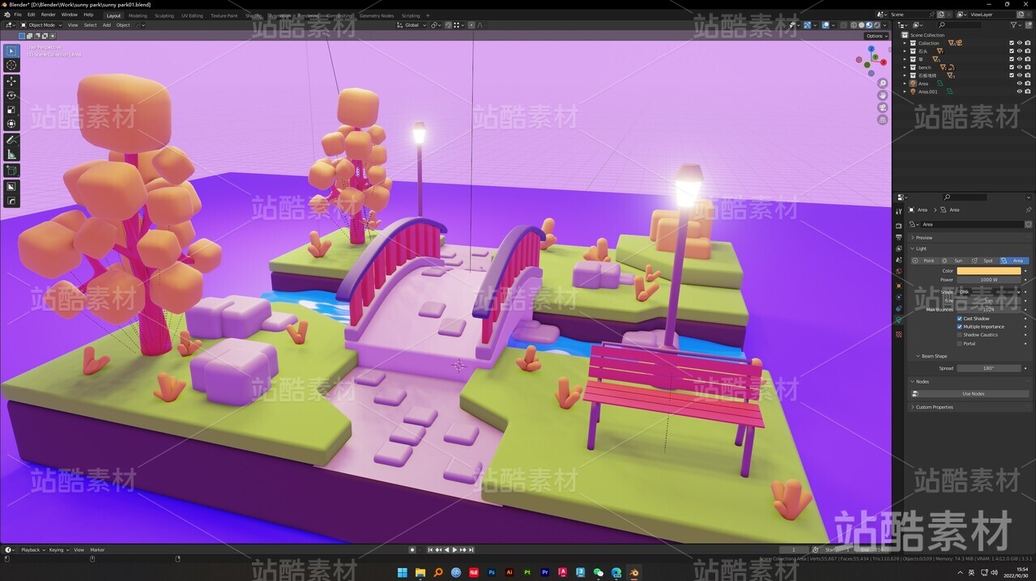Click the Power 1000 W field

(989, 280)
